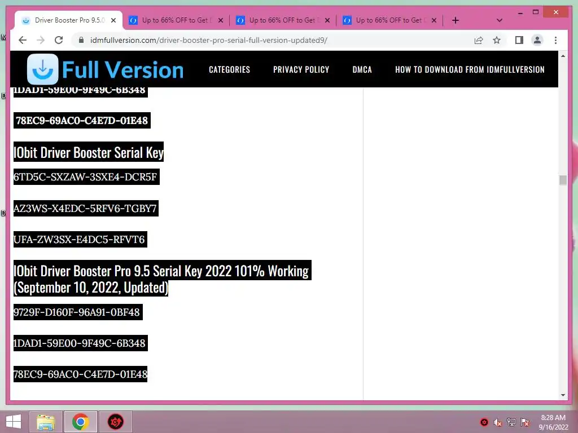Screen dimensions: 578x433
Task: Expand the tab search dropdown
Action: (x=500, y=20)
